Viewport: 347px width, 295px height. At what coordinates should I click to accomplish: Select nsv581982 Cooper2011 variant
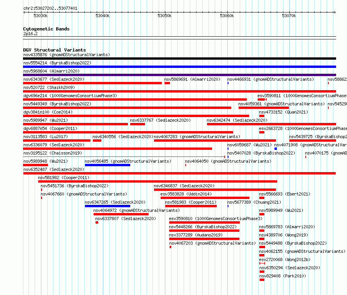64,178
